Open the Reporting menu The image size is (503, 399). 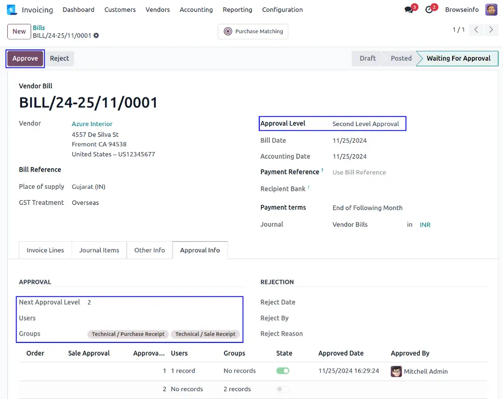point(237,10)
